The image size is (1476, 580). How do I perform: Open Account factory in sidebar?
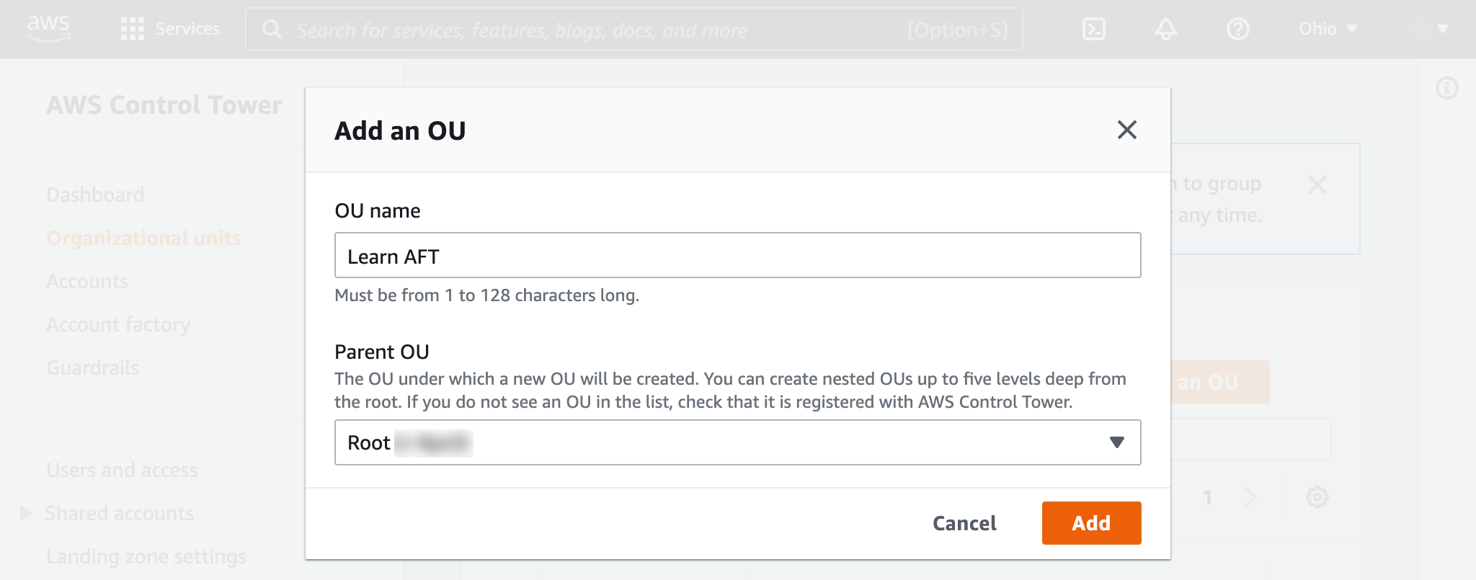point(118,324)
